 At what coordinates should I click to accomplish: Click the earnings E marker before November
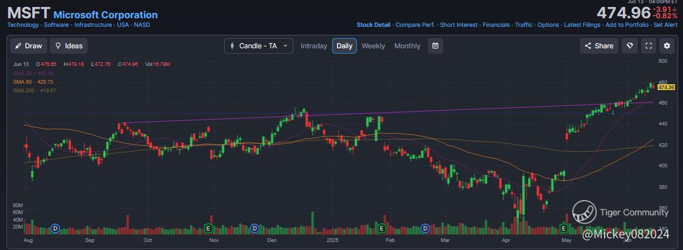(208, 229)
